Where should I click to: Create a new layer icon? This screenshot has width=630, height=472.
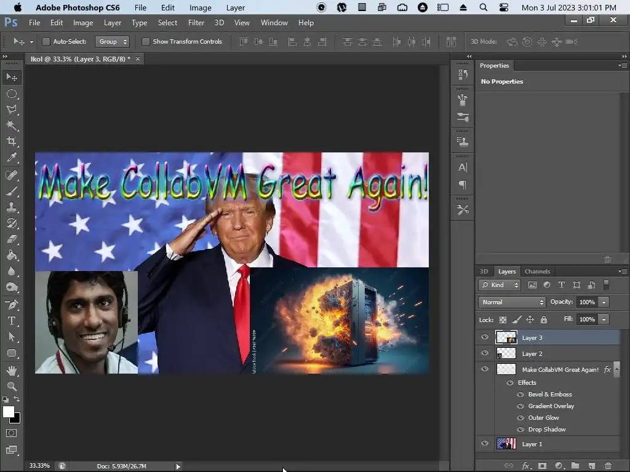click(x=591, y=466)
